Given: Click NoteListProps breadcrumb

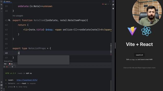Looking at the screenshot, I should click(x=8, y=61).
